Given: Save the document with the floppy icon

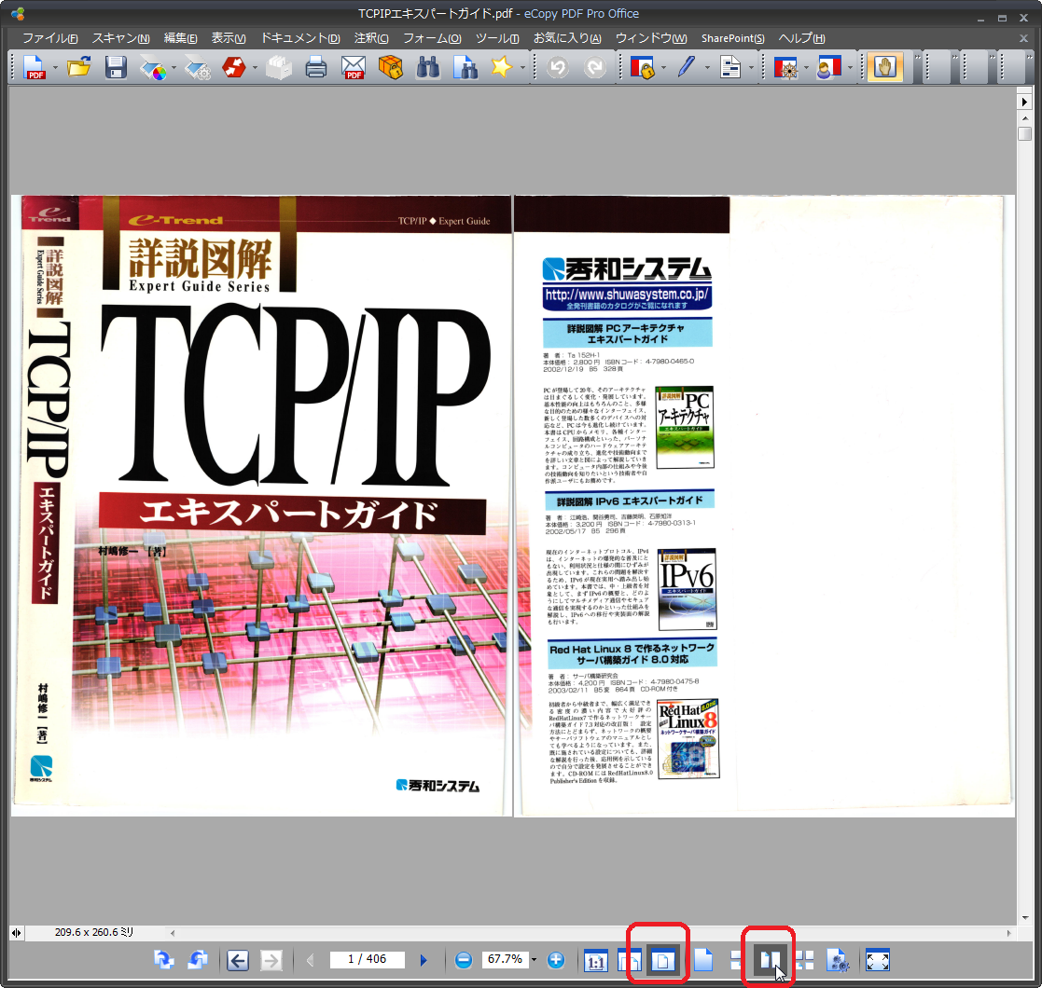Looking at the screenshot, I should (116, 67).
